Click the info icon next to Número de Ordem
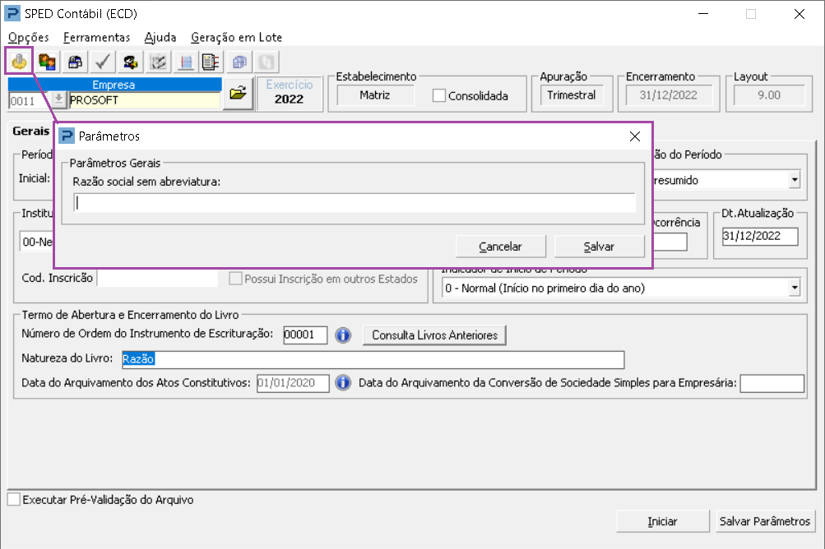Image resolution: width=825 pixels, height=549 pixels. (x=343, y=335)
